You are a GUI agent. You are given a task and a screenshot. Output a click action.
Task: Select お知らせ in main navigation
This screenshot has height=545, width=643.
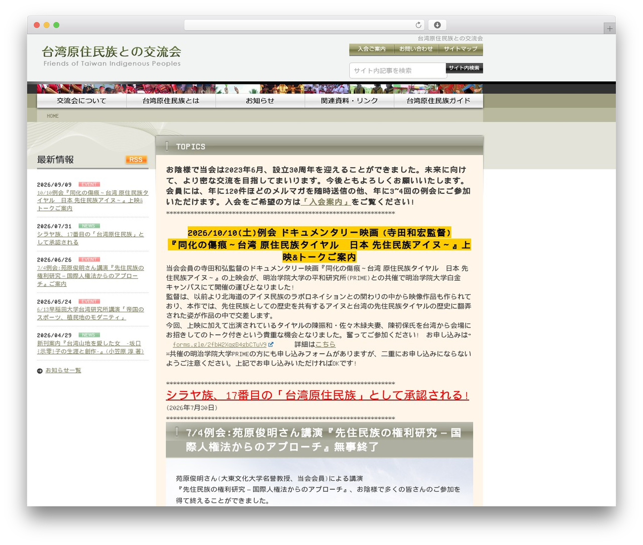(260, 101)
